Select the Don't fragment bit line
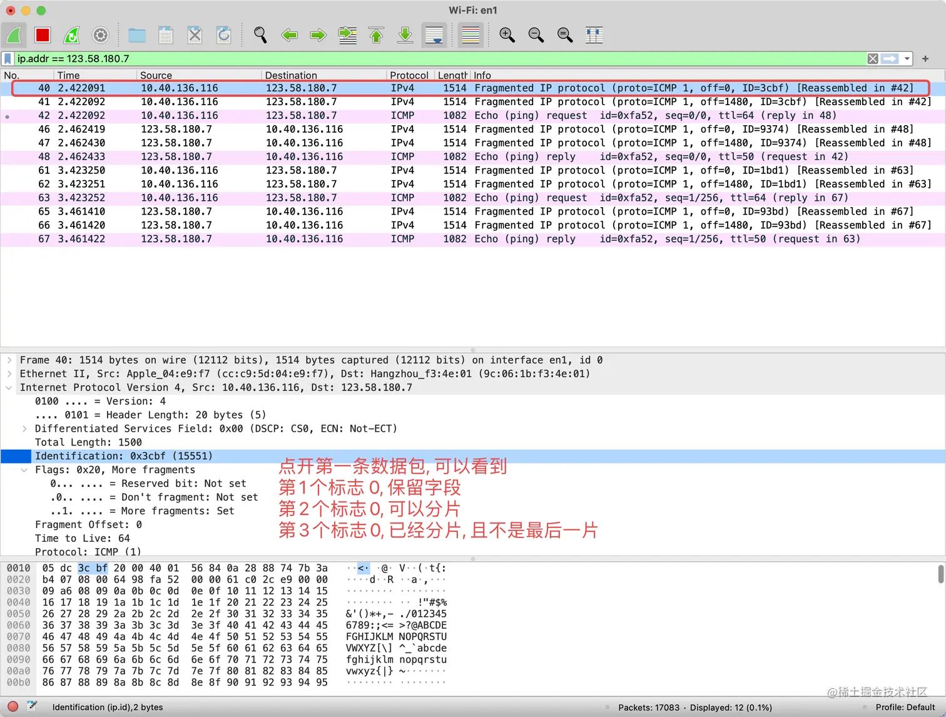 (154, 498)
